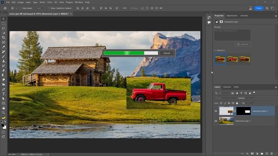Select the Pen tool
Image resolution: width=278 pixels, height=156 pixels.
[x=3, y=89]
